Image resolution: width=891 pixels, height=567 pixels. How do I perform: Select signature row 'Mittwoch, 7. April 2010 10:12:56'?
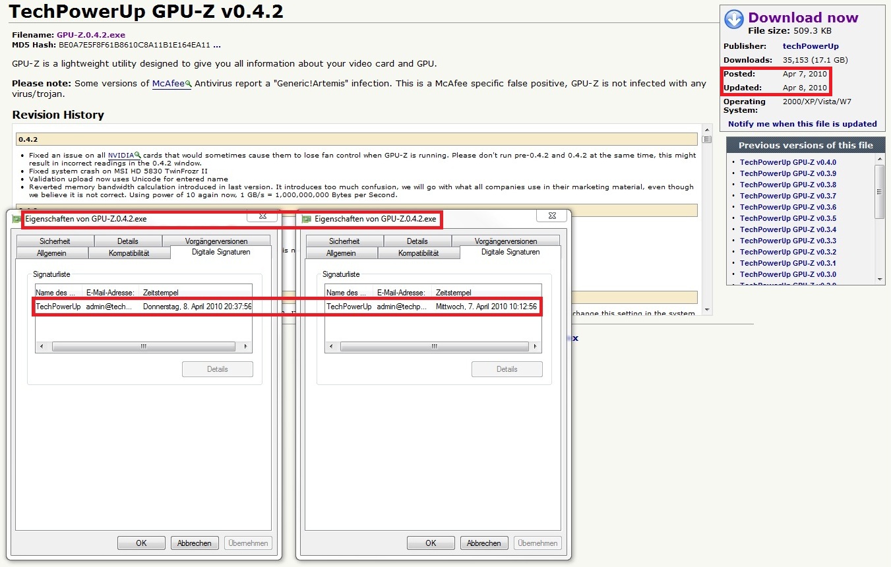pyautogui.click(x=433, y=307)
